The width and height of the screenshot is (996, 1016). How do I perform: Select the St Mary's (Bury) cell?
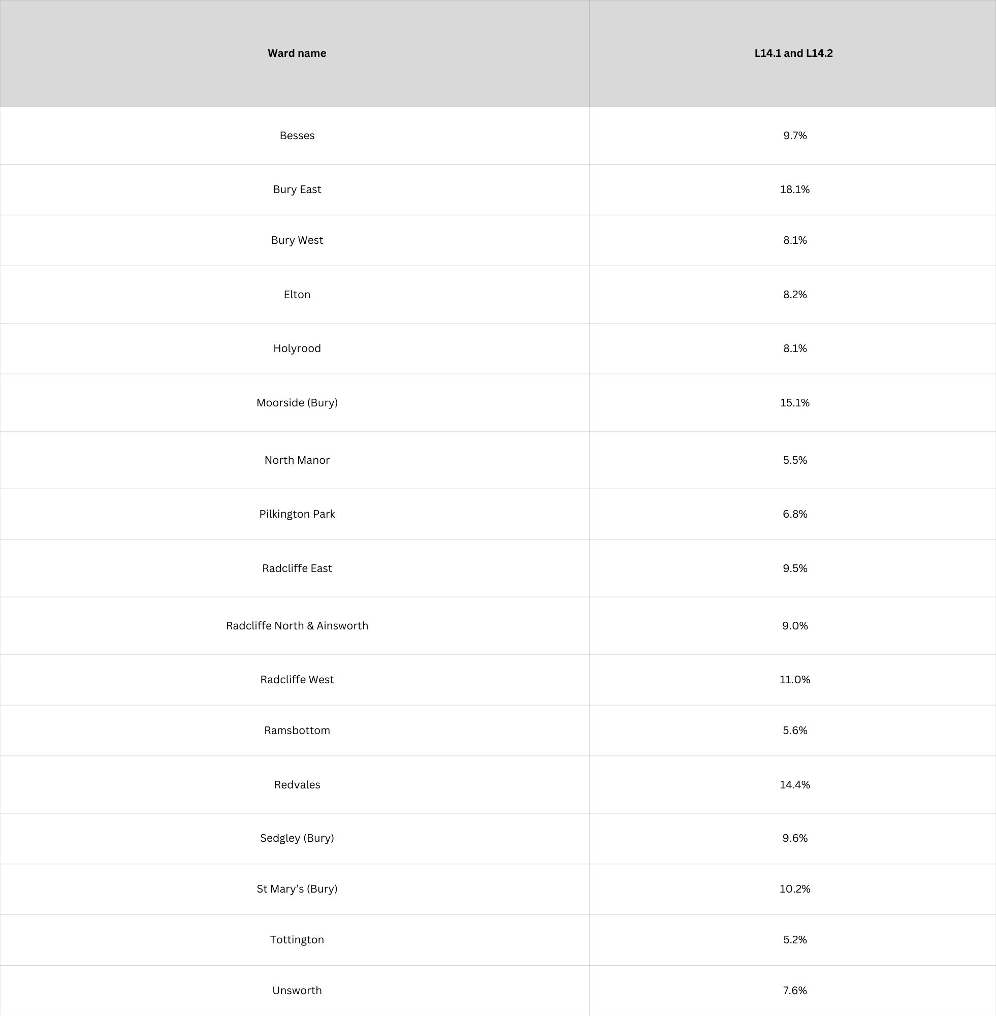point(297,889)
